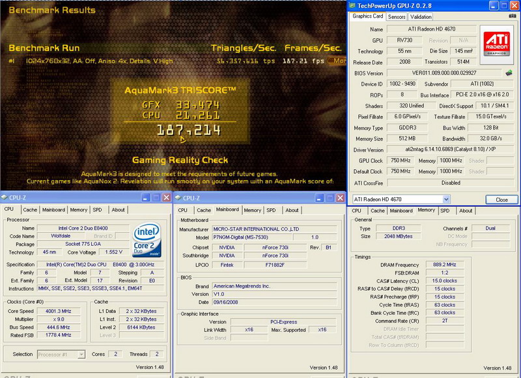Click the BIOS save chip icon in GPU-Z

click(509, 73)
